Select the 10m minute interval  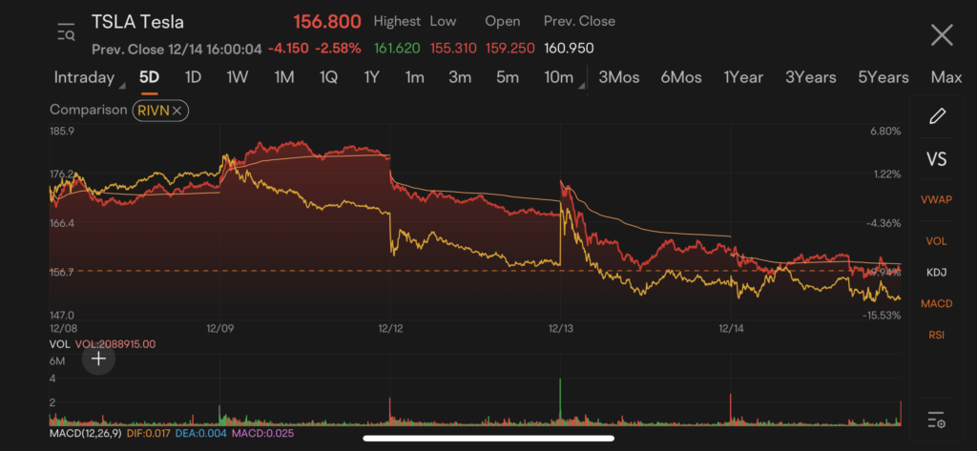(558, 77)
